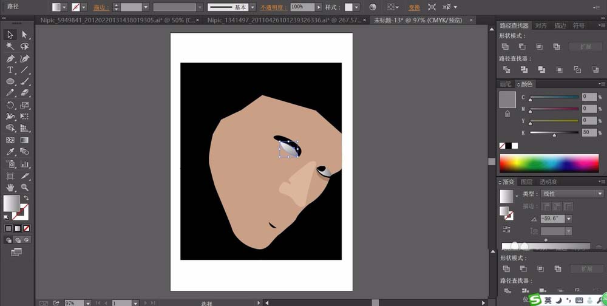Reset to default fill and stroke
The height and width of the screenshot is (306, 607).
pos(7,217)
